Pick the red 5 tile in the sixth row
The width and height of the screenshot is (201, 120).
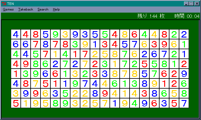click(45, 83)
